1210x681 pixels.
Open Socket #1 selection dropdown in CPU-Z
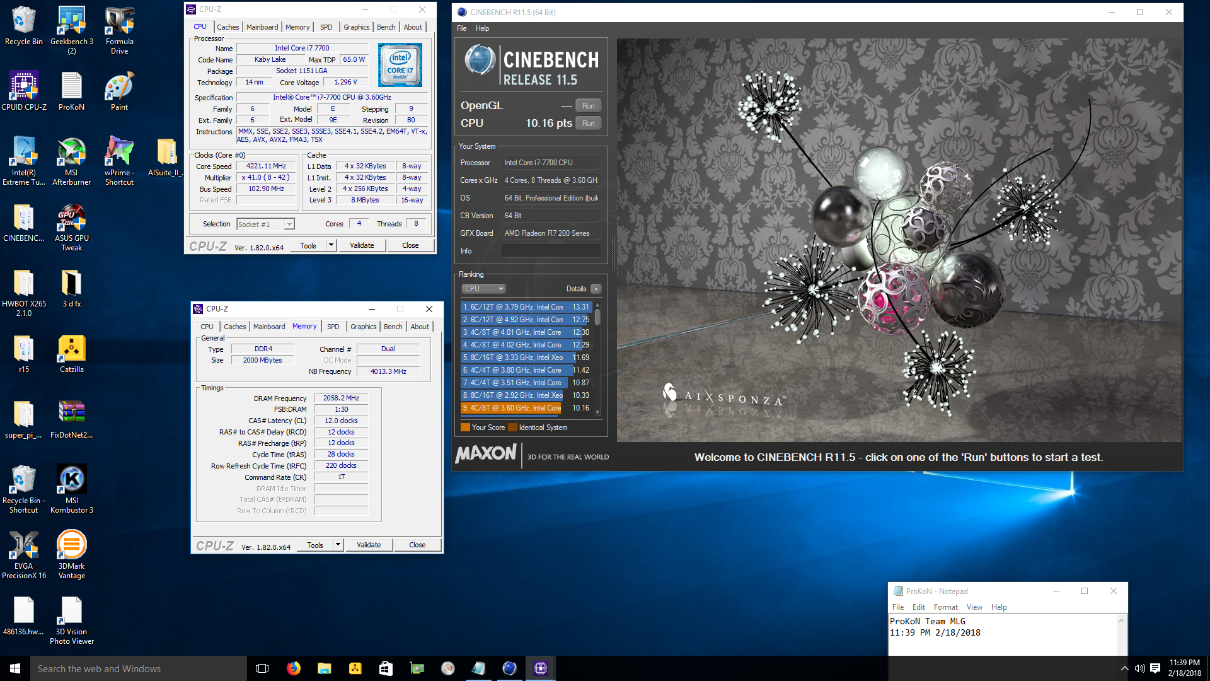tap(265, 224)
